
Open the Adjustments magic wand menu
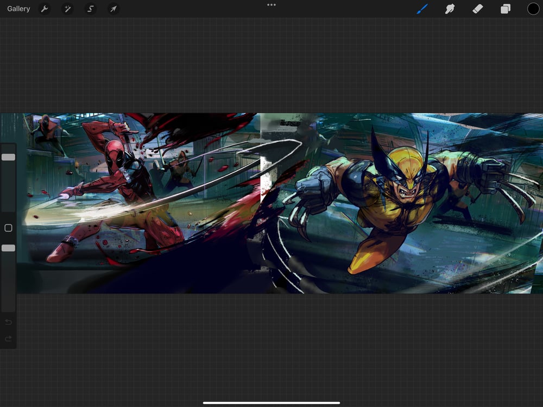[67, 9]
